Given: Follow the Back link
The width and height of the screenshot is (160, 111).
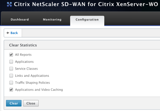Looking at the screenshot, I should click(x=14, y=33).
